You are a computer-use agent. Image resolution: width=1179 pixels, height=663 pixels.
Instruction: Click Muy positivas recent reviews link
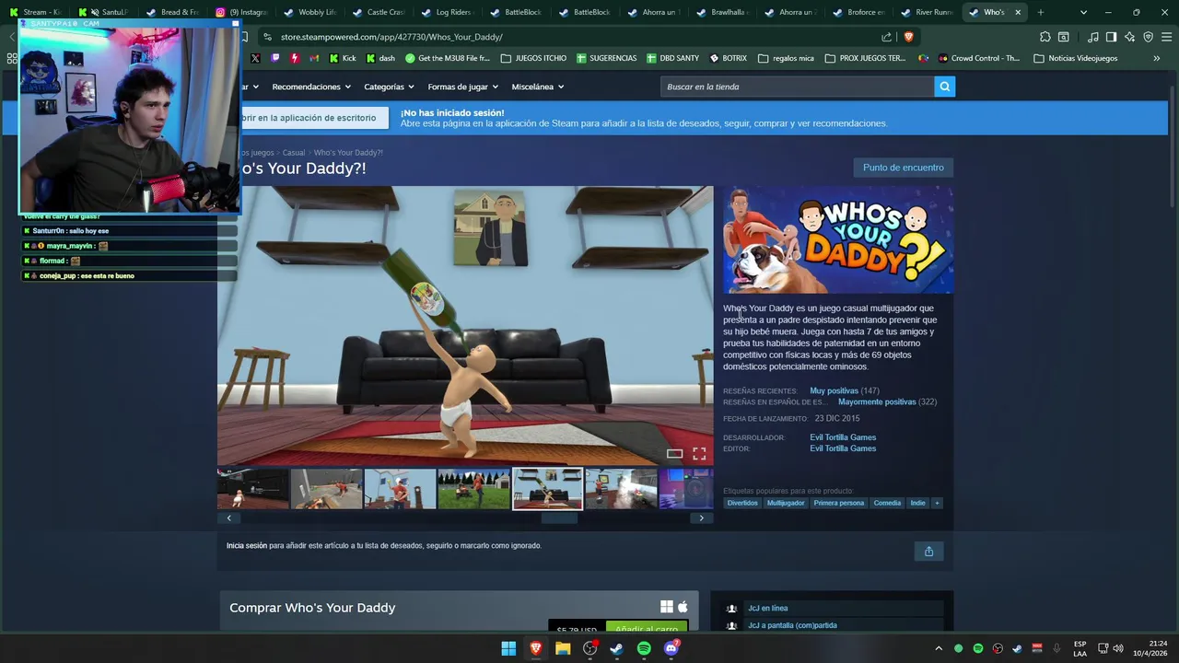pos(834,391)
